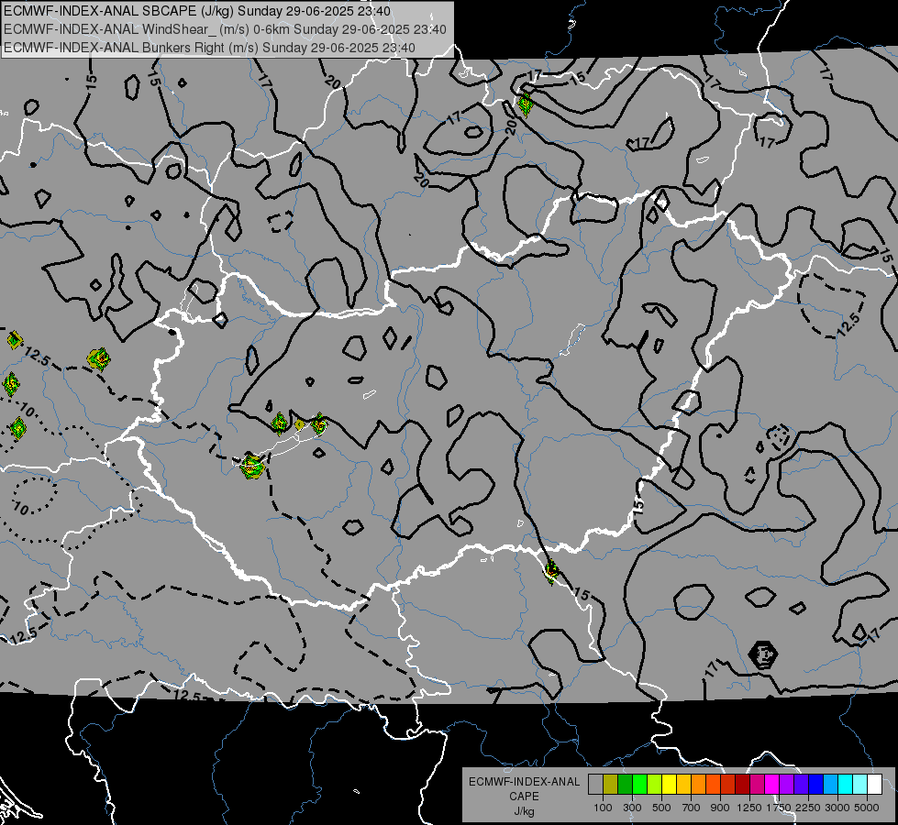This screenshot has height=825, width=898.
Task: Select the pure yellow legend swatch
Action: 669,785
